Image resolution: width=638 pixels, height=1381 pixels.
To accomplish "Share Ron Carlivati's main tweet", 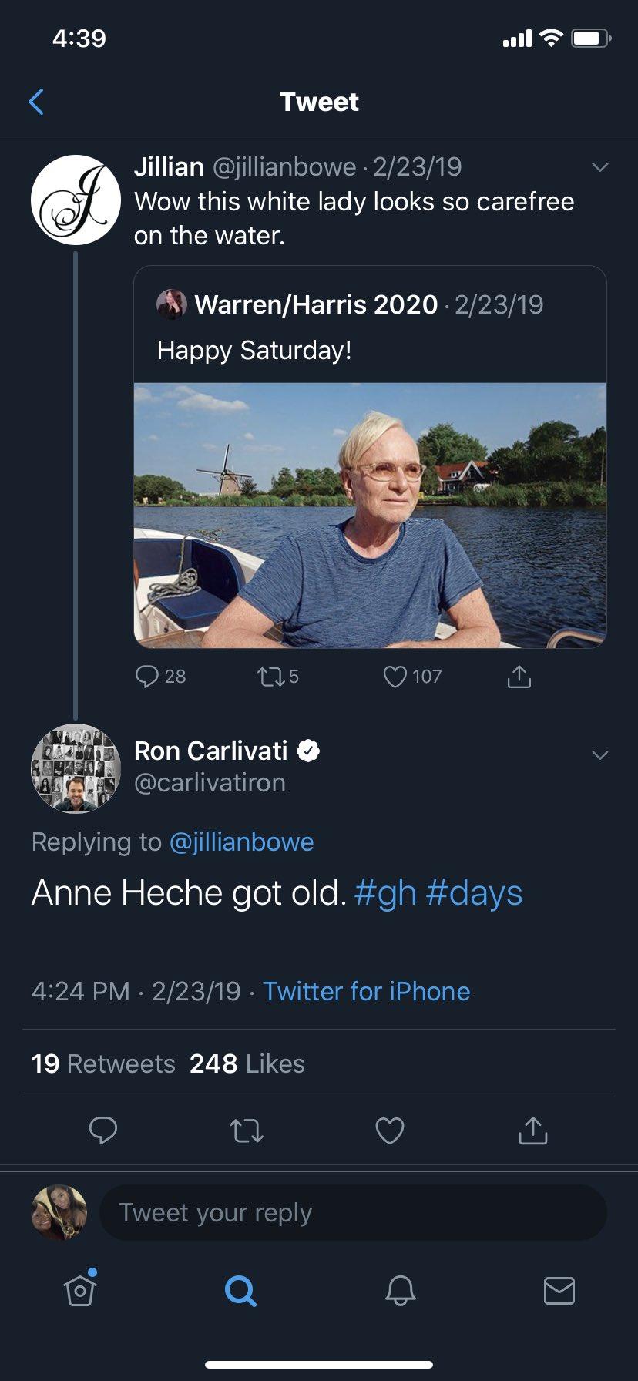I will (x=532, y=1131).
